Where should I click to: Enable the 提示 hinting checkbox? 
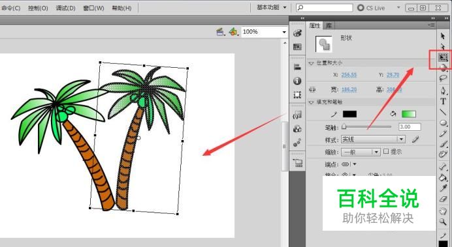(x=386, y=151)
